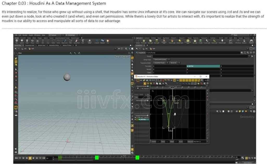The height and width of the screenshot is (168, 267).
Task: Add a Sky Light from the shelf
Action: pyautogui.click(x=195, y=41)
